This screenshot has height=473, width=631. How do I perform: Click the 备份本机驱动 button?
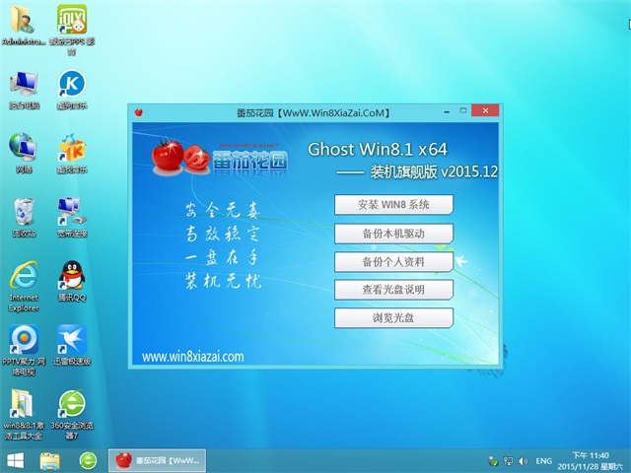[393, 234]
